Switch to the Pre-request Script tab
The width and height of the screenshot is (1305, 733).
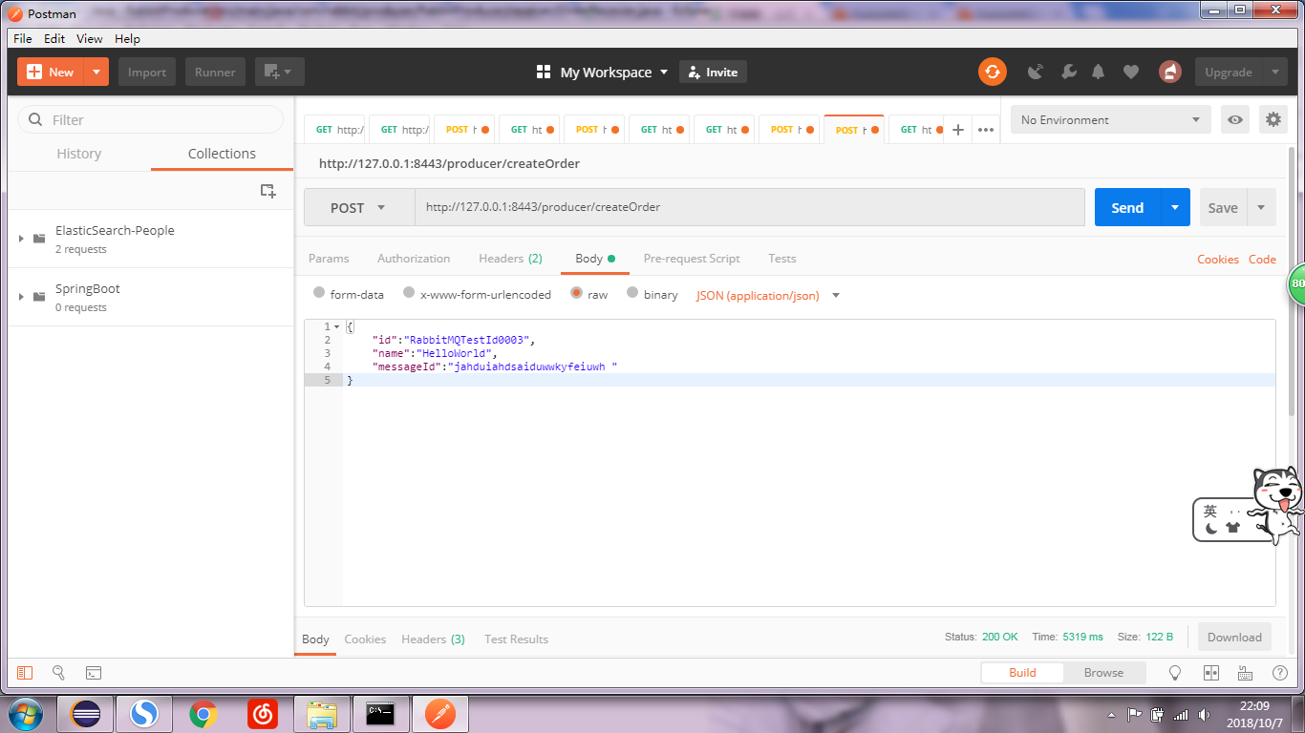tap(692, 258)
